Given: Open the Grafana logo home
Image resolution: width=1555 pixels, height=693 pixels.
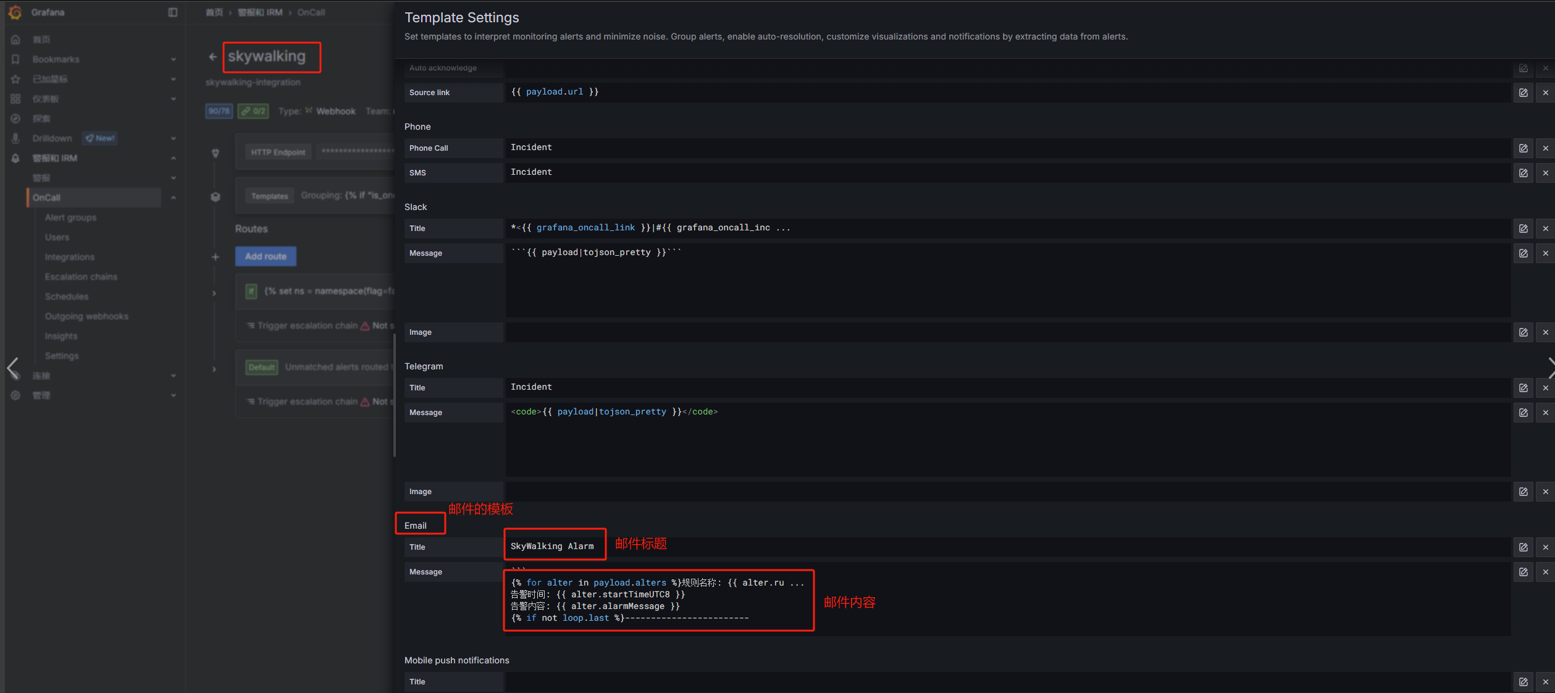Looking at the screenshot, I should (x=15, y=12).
